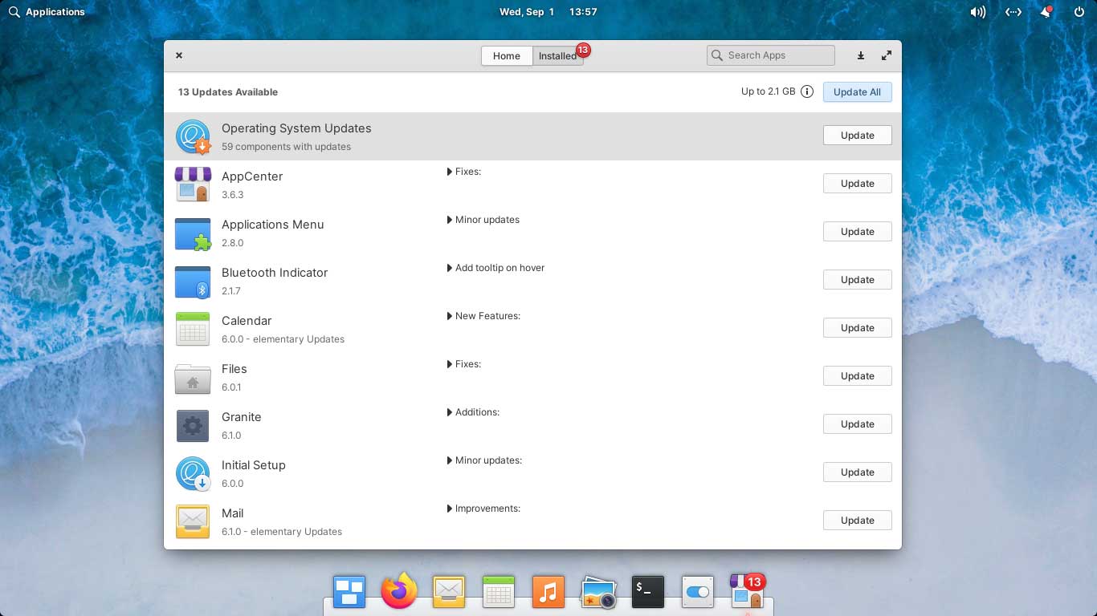Screen dimensions: 1097x616
Task: Update Files 6.0.1
Action: click(x=857, y=376)
